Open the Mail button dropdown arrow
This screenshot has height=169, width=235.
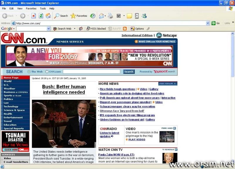coord(105,16)
